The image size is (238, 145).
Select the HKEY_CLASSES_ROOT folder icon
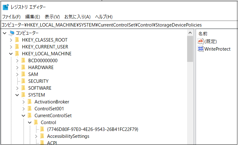click(17, 40)
